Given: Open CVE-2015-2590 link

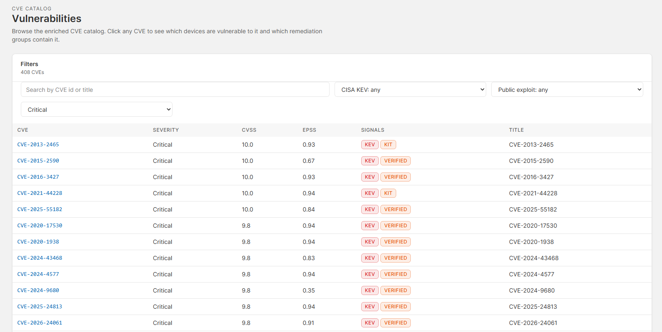Looking at the screenshot, I should point(38,161).
